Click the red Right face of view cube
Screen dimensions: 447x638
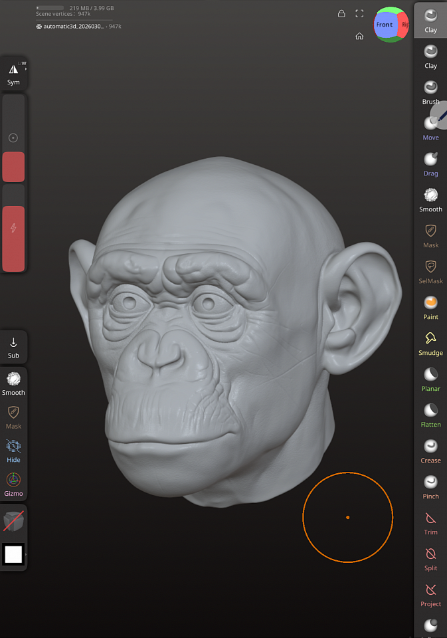404,25
